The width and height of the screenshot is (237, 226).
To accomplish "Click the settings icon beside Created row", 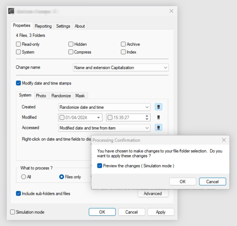I will click(158, 107).
